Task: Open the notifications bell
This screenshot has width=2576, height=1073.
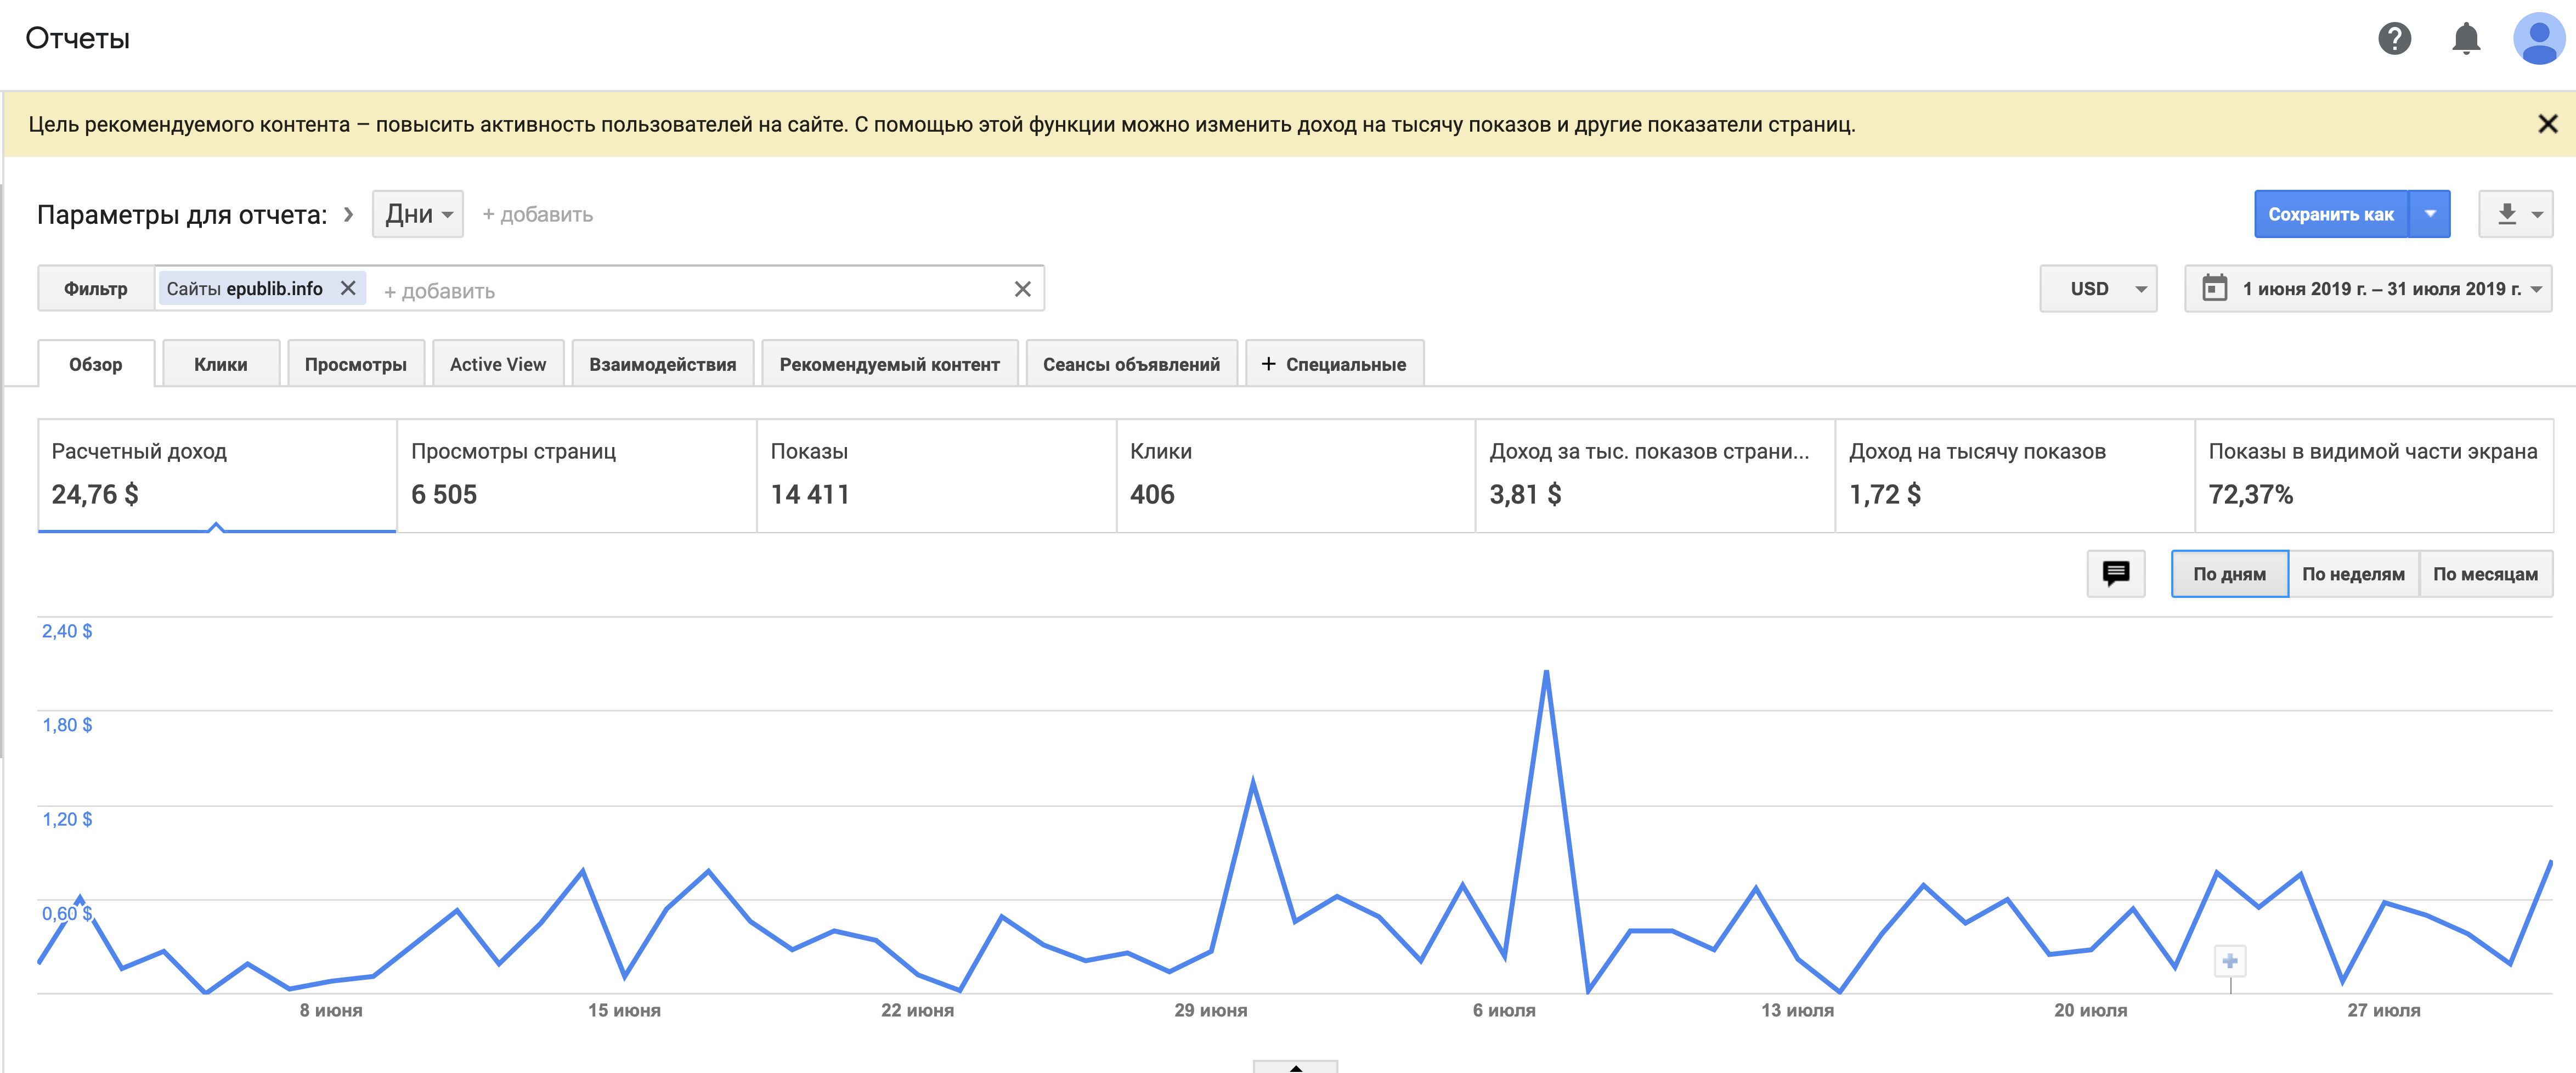Action: pos(2466,39)
